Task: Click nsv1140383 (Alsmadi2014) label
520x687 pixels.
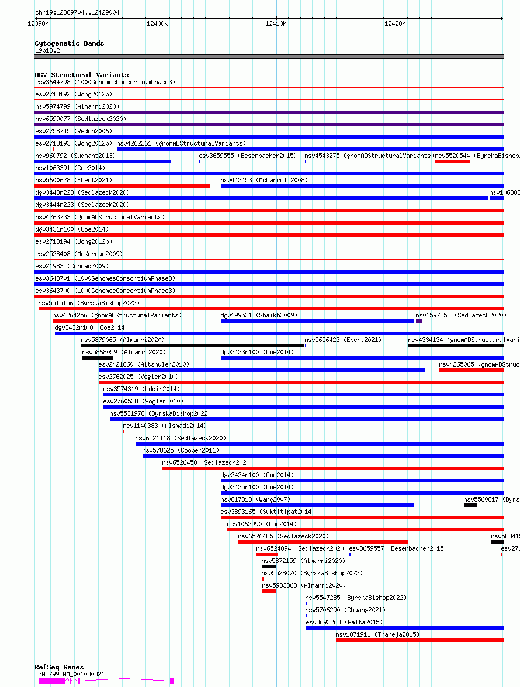Action: pyautogui.click(x=165, y=426)
